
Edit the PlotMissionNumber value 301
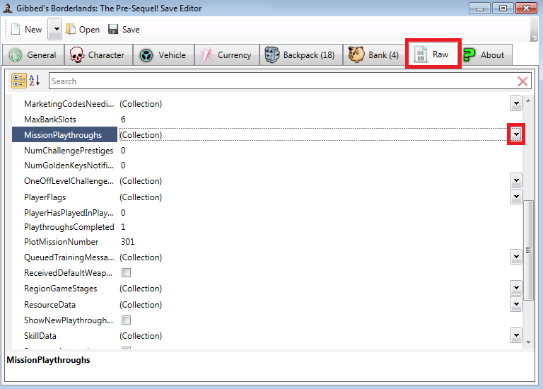point(127,242)
